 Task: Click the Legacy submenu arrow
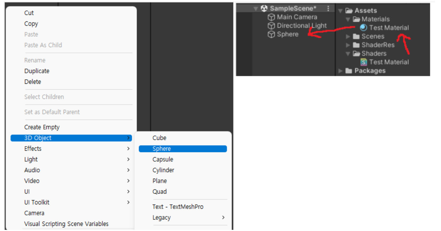pos(223,218)
